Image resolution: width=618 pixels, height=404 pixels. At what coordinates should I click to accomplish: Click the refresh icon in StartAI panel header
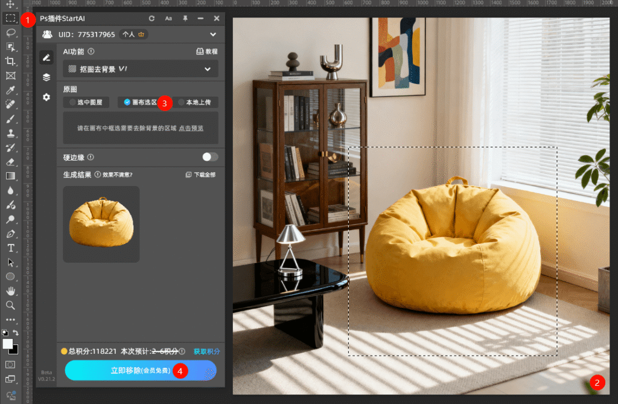pyautogui.click(x=152, y=19)
